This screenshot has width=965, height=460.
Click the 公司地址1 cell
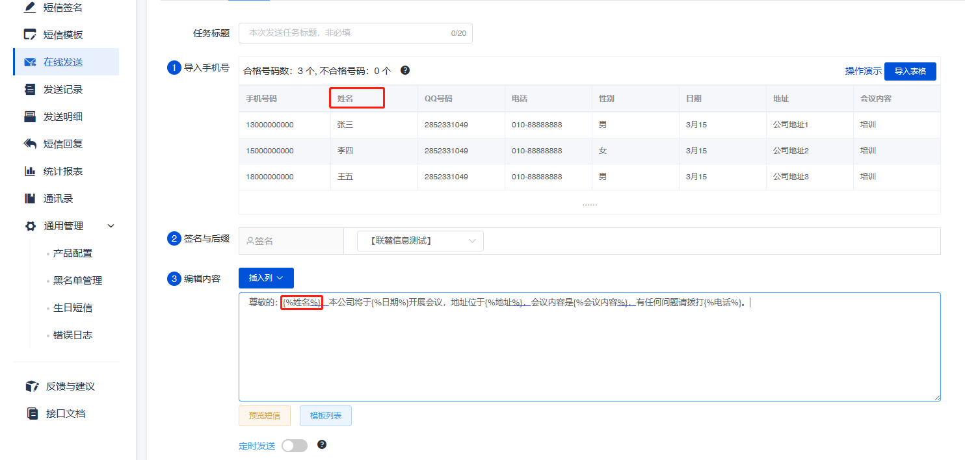tap(810, 125)
